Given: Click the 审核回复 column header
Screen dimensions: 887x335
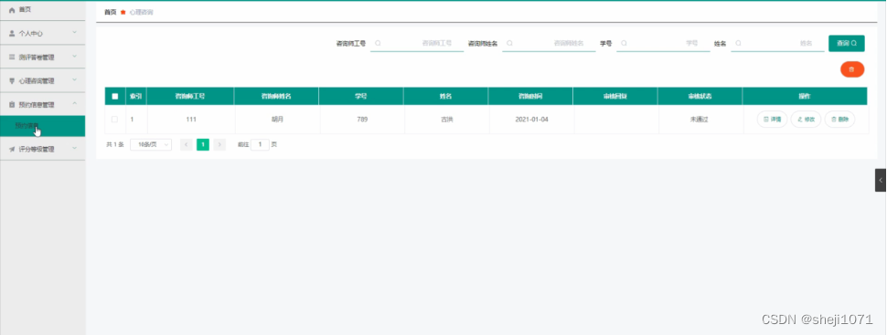Looking at the screenshot, I should point(615,96).
